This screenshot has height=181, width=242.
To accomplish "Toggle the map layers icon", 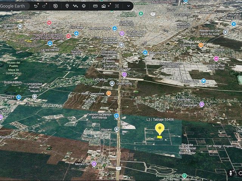I will 84,6.
